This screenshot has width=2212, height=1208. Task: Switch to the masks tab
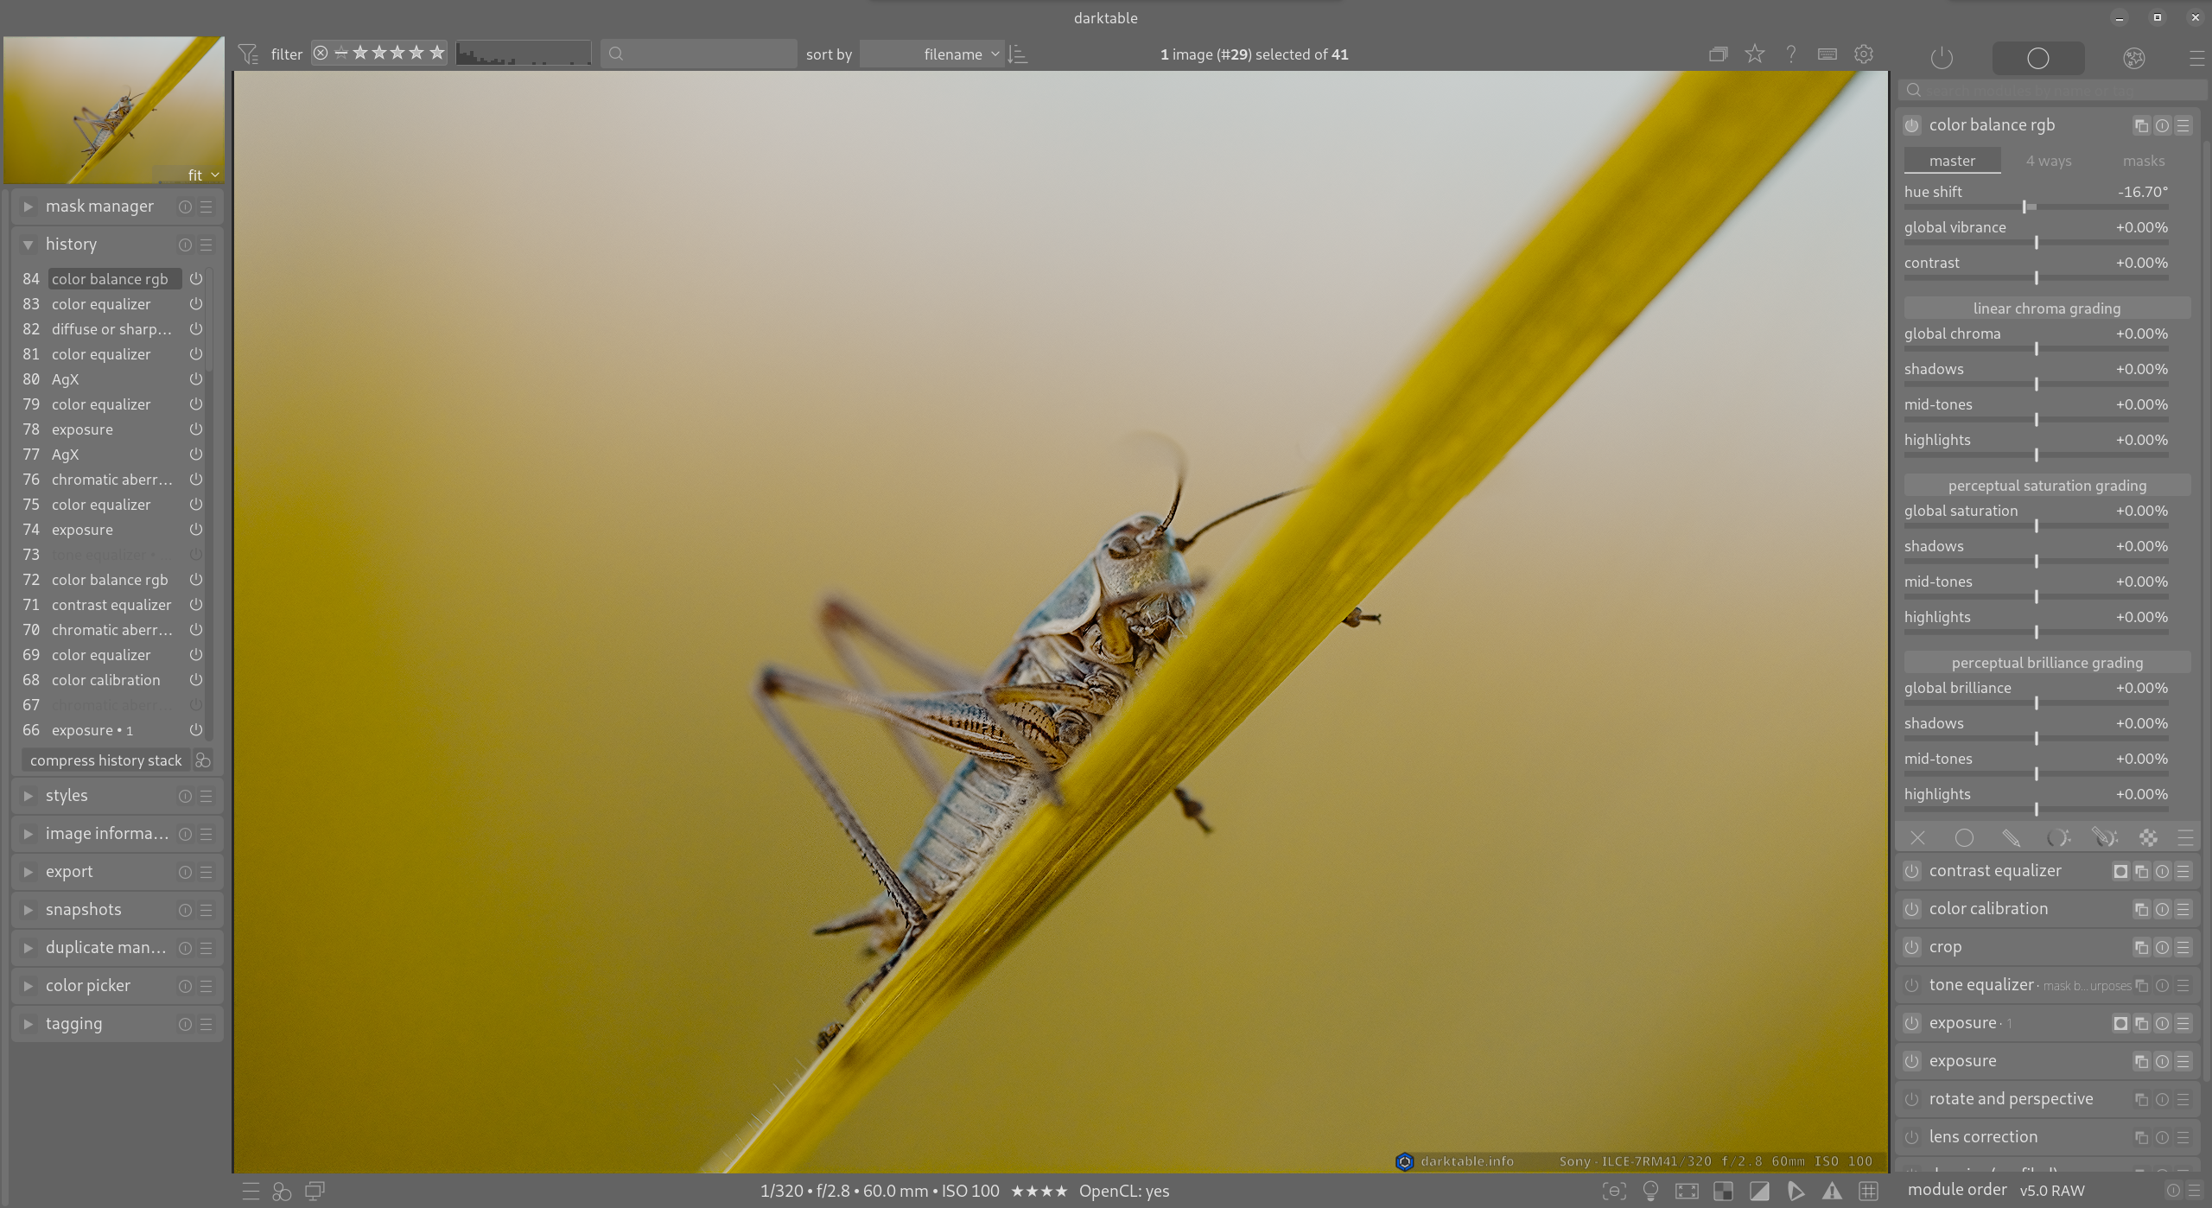coord(2143,161)
